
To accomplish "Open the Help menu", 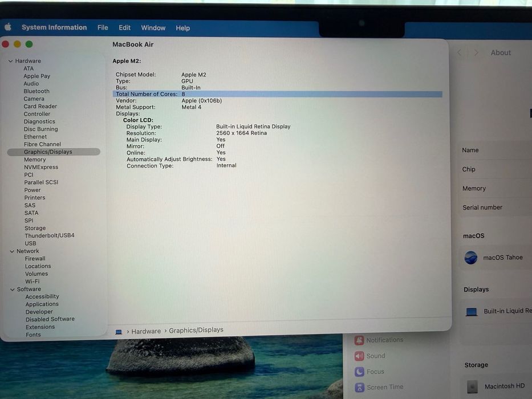I will click(x=182, y=28).
